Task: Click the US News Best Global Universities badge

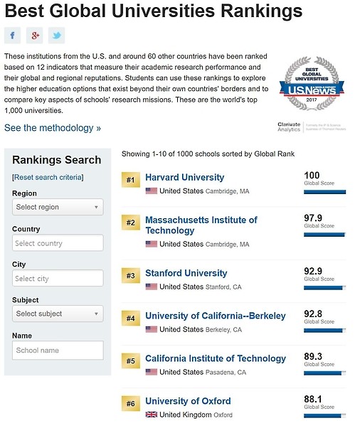Action: pyautogui.click(x=312, y=83)
